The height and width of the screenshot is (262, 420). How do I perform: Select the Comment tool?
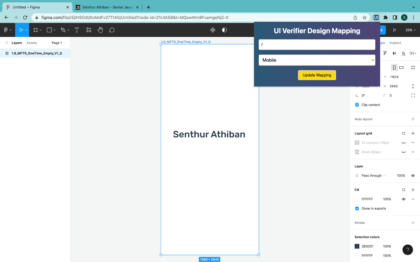click(x=112, y=30)
